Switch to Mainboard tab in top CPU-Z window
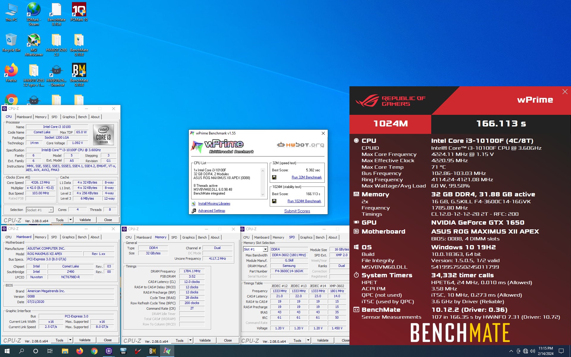The height and width of the screenshot is (357, 571). coord(24,117)
